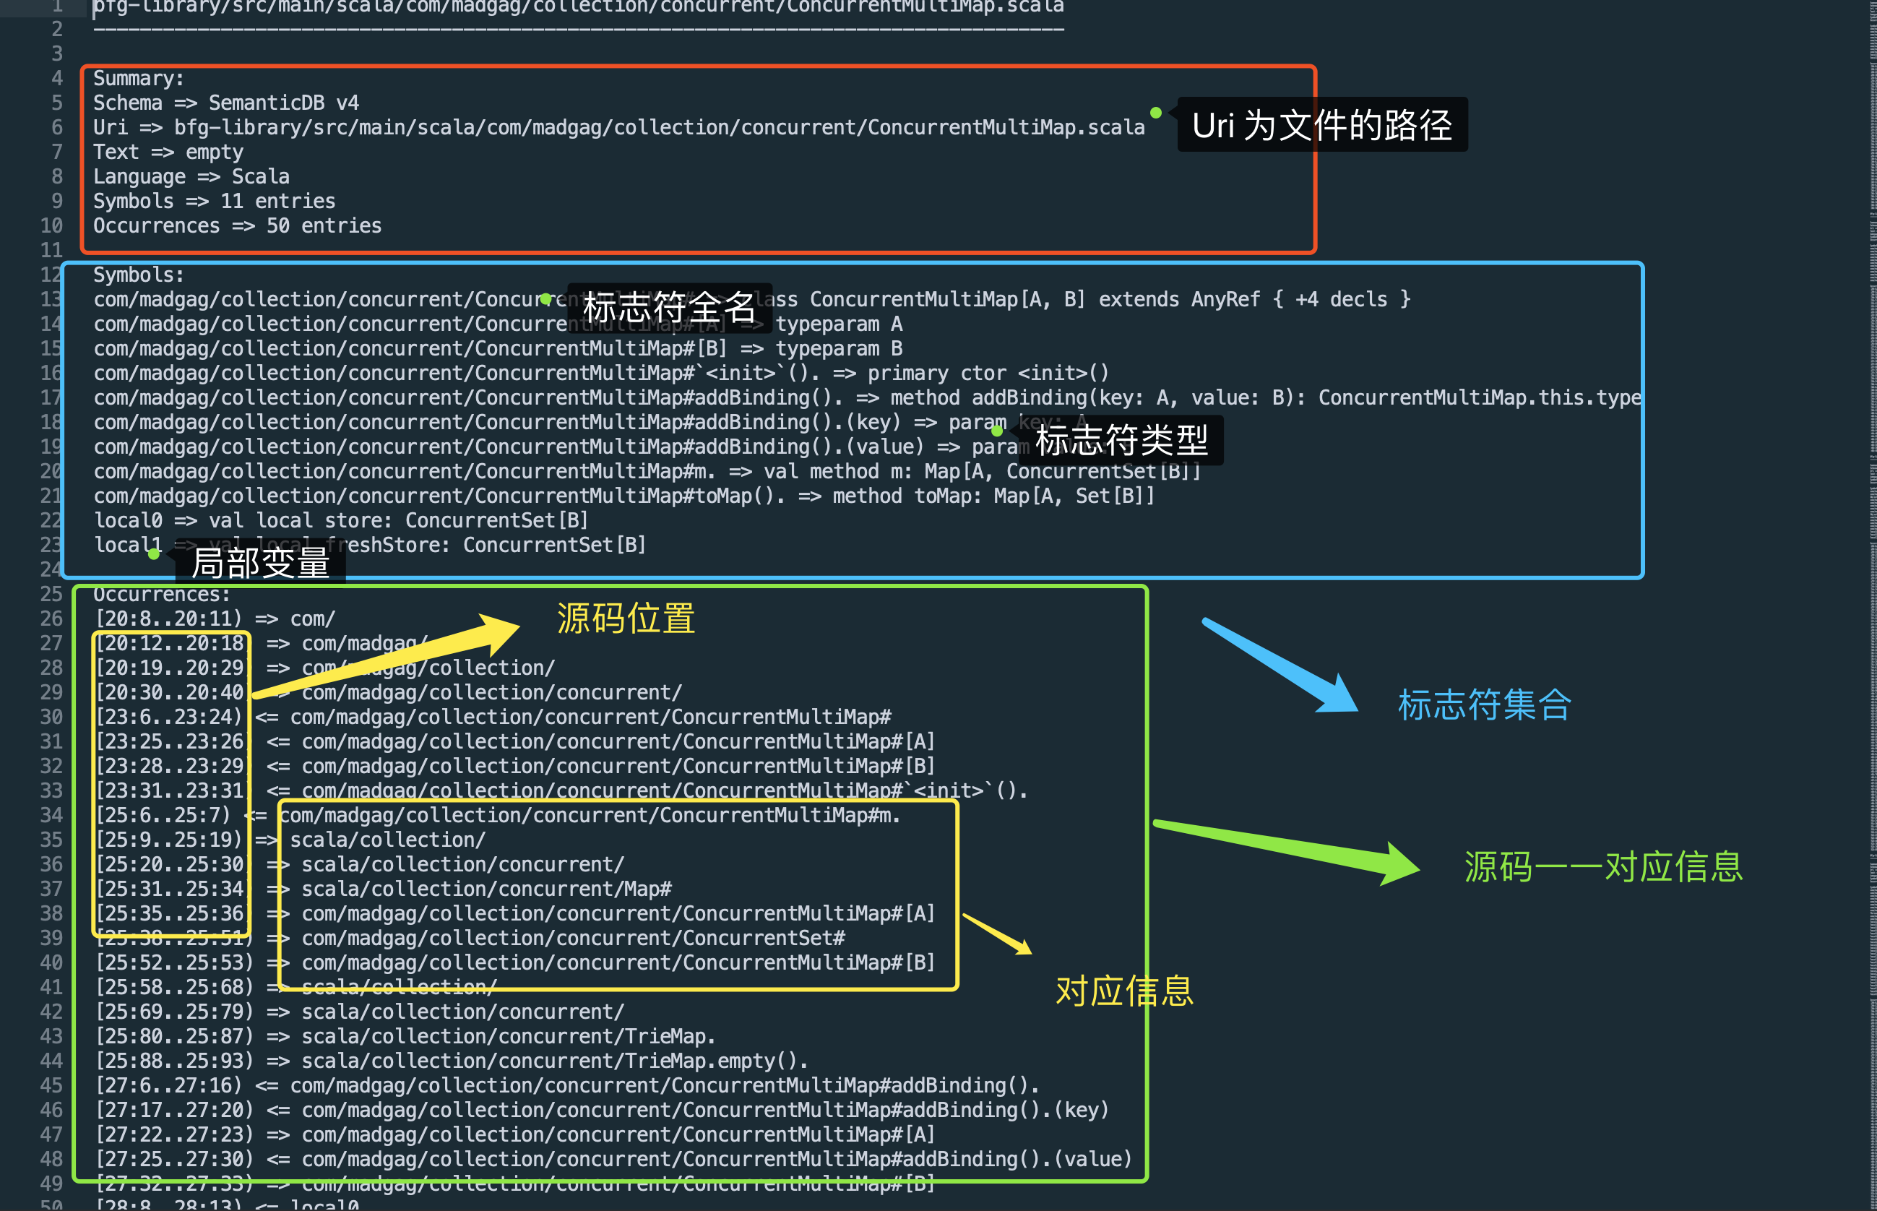Screen dimensions: 1877x1211
Task: Click line number 8 in the gutter
Action: pyautogui.click(x=56, y=177)
